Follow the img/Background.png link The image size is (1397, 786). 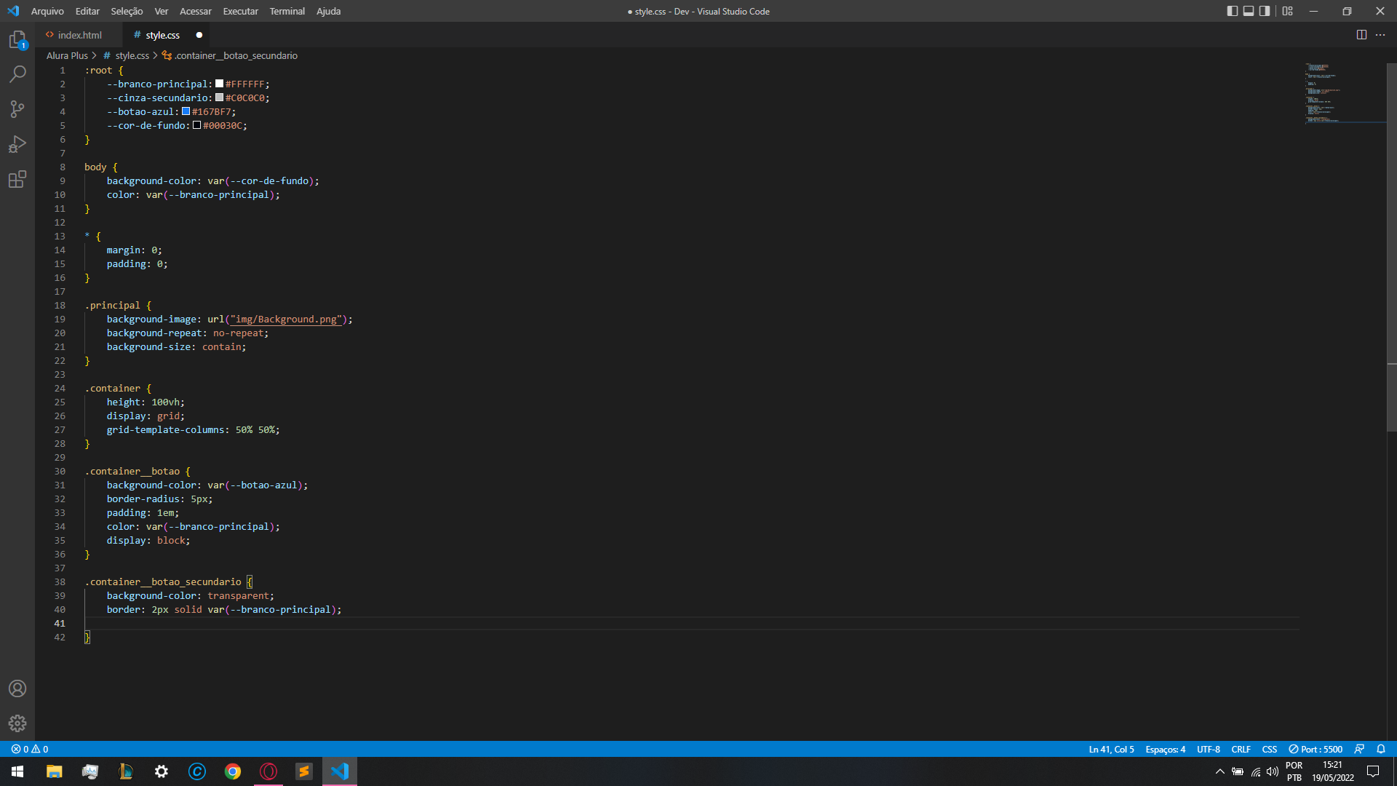click(x=287, y=319)
